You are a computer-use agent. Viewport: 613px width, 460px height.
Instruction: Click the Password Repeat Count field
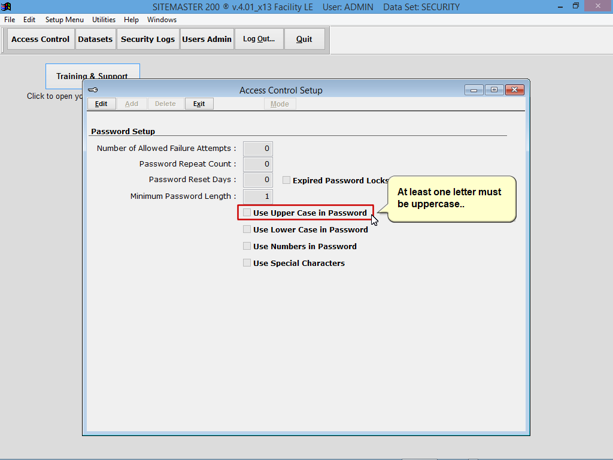tap(257, 164)
